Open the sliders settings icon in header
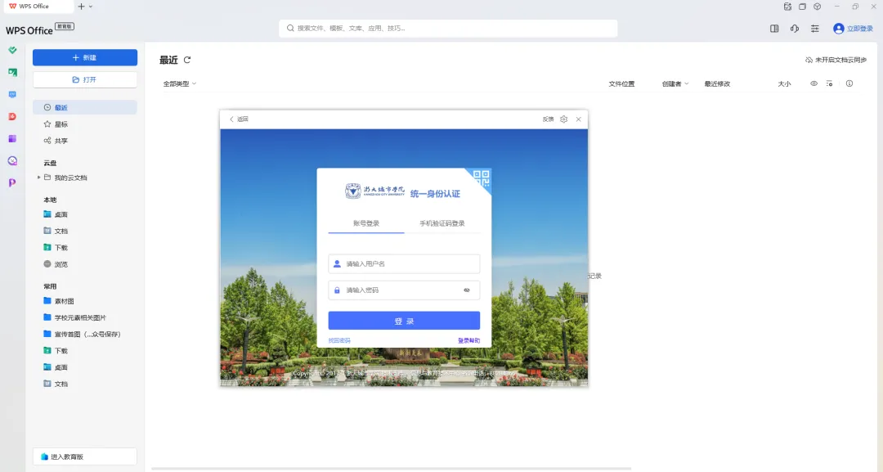The width and height of the screenshot is (883, 472). 815,28
